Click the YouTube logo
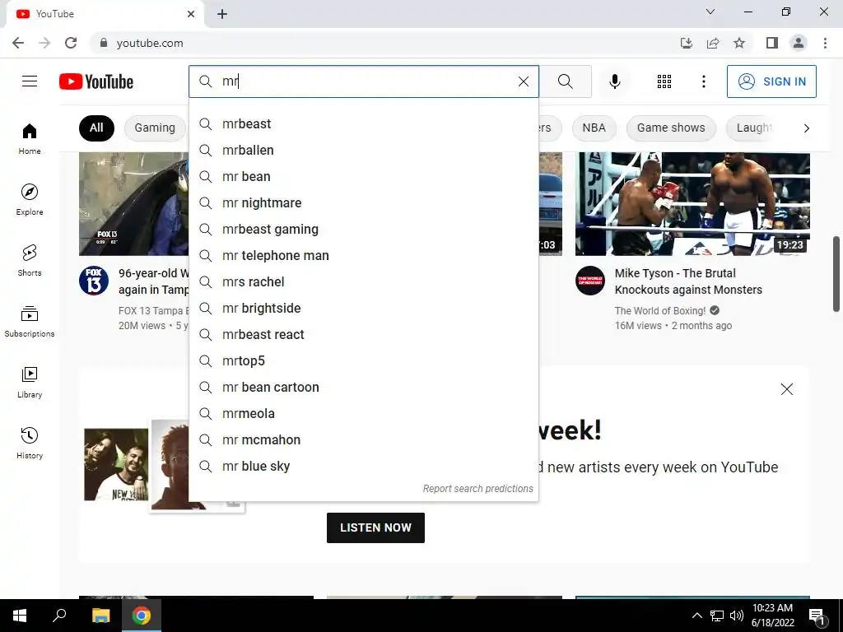843x632 pixels. pyautogui.click(x=96, y=81)
